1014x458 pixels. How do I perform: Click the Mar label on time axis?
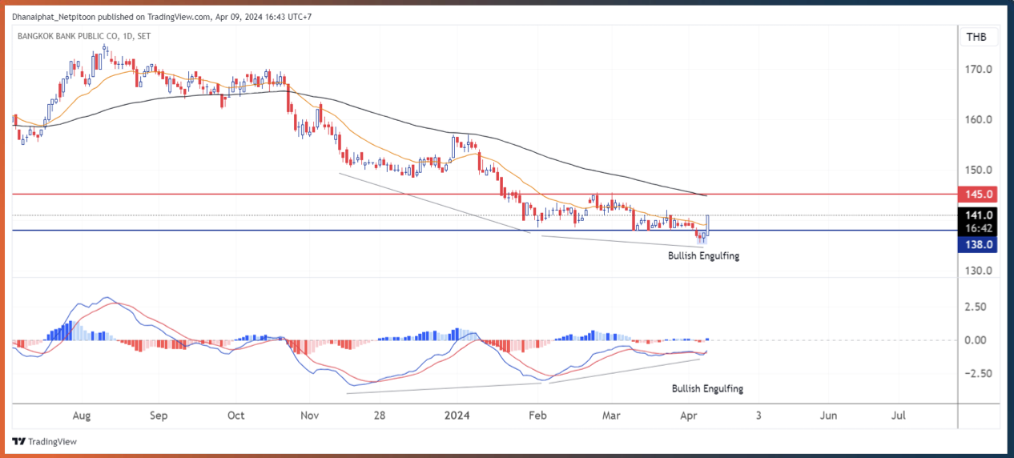click(x=611, y=416)
